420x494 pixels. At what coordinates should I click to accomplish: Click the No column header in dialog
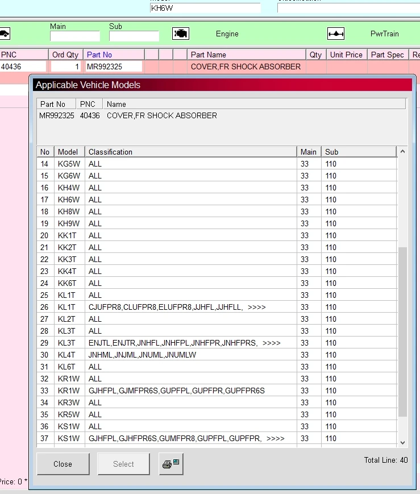pos(45,152)
